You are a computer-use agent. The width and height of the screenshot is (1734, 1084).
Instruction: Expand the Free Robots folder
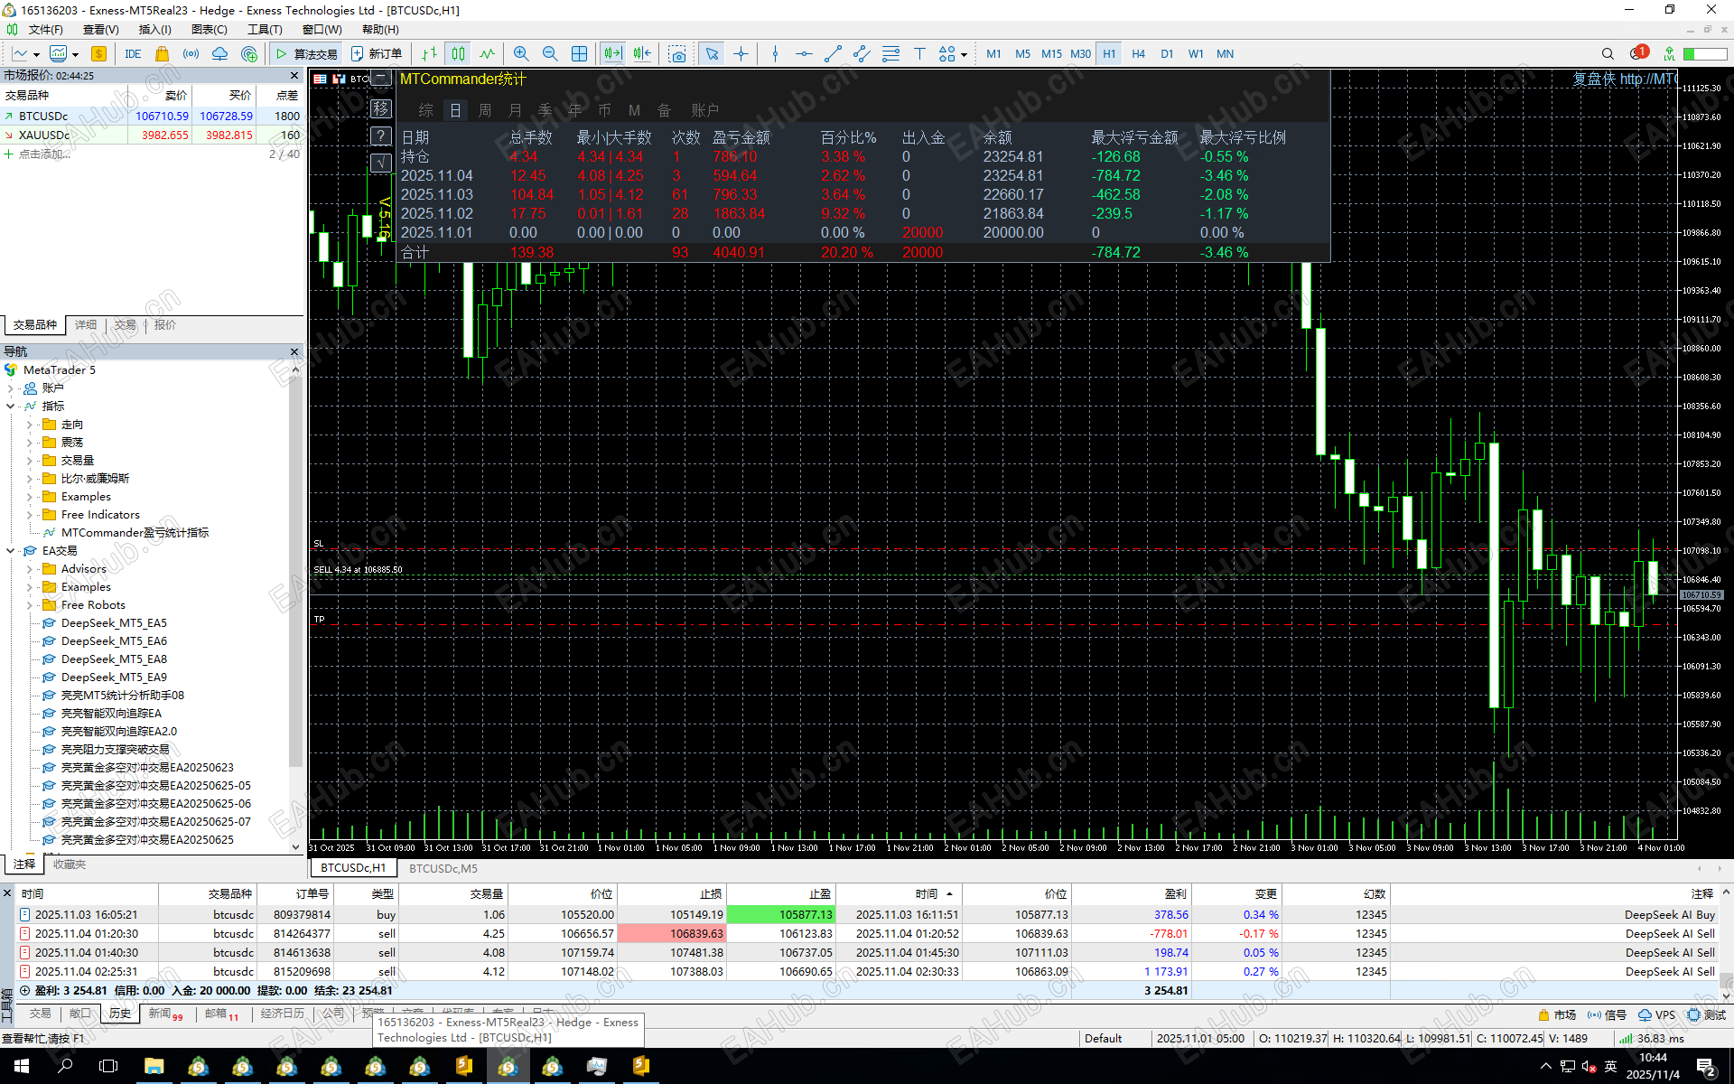(30, 605)
